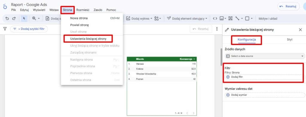Open the three-dot more options menu
Screen dimensions: 306x117
pos(217,29)
